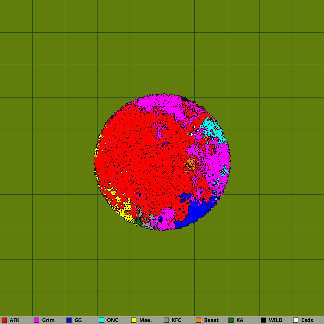Screen dimensions: 324x324
Task: Select the WILD legend label
Action: 276,320
